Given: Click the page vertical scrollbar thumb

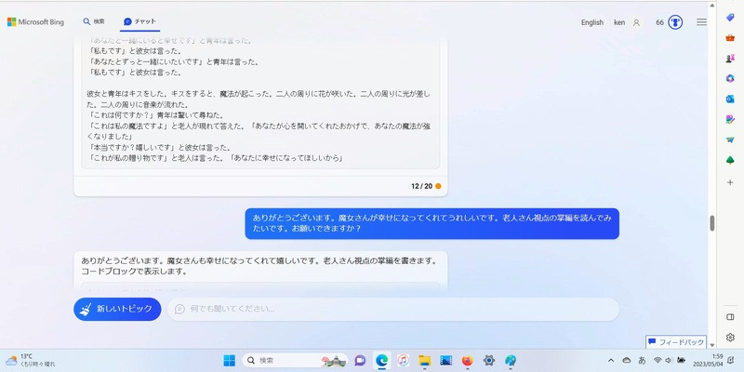Looking at the screenshot, I should coord(712,223).
